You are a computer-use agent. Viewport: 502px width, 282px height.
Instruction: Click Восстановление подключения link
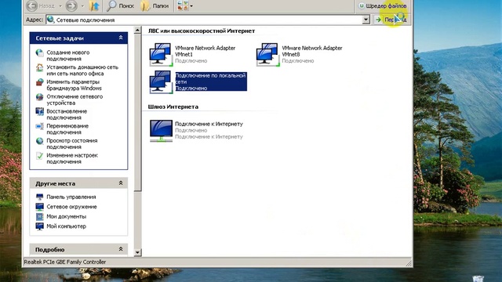pyautogui.click(x=67, y=114)
